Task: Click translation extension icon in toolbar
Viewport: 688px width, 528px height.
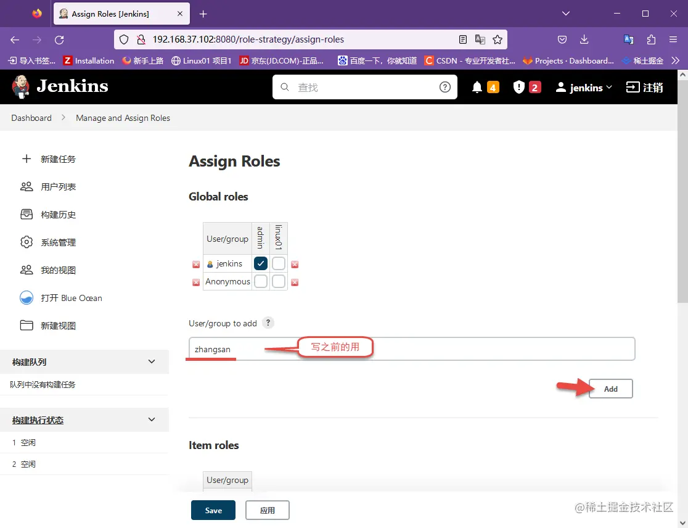Action: (629, 39)
